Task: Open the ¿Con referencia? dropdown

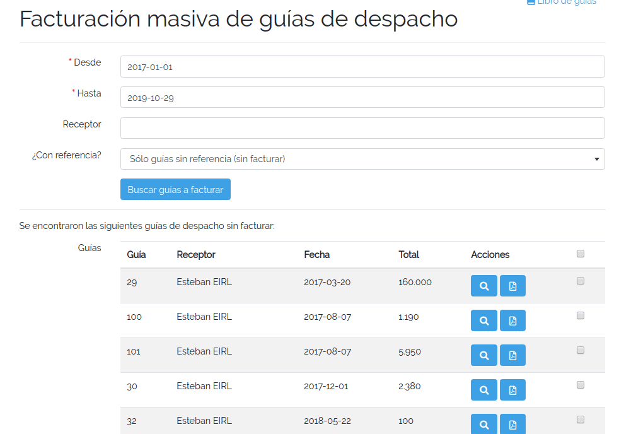Action: point(362,158)
